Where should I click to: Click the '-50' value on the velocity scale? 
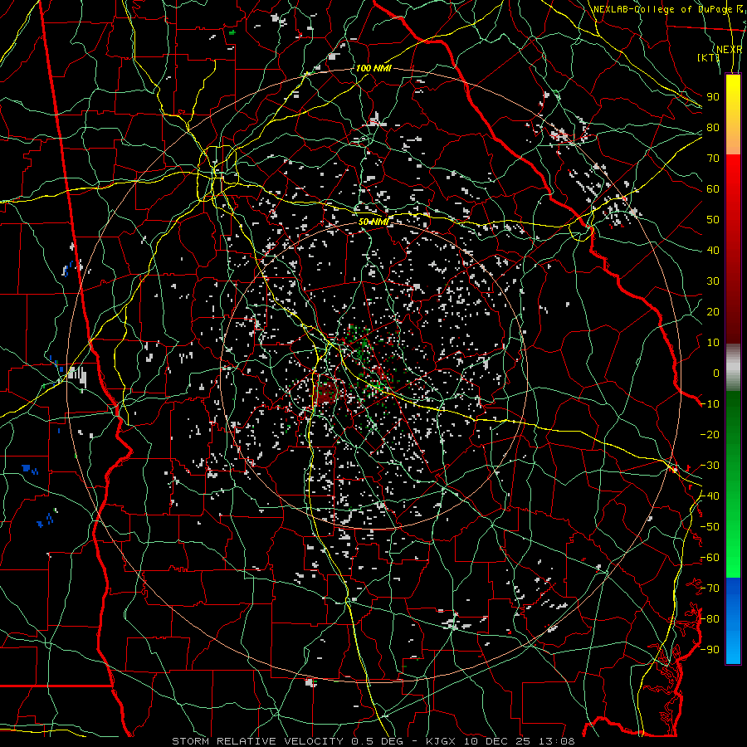pyautogui.click(x=710, y=527)
